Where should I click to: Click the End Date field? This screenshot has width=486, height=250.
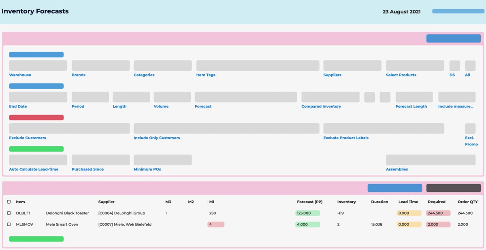point(38,97)
